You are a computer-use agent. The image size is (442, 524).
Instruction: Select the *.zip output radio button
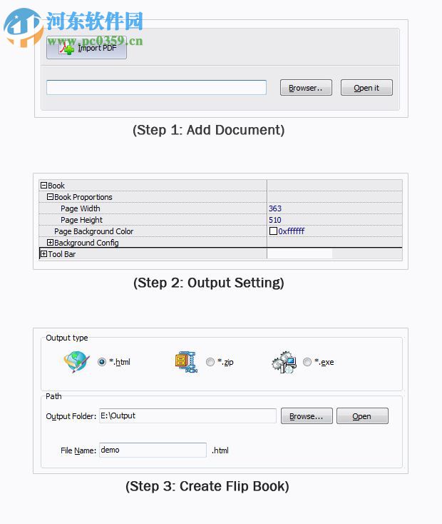(210, 362)
